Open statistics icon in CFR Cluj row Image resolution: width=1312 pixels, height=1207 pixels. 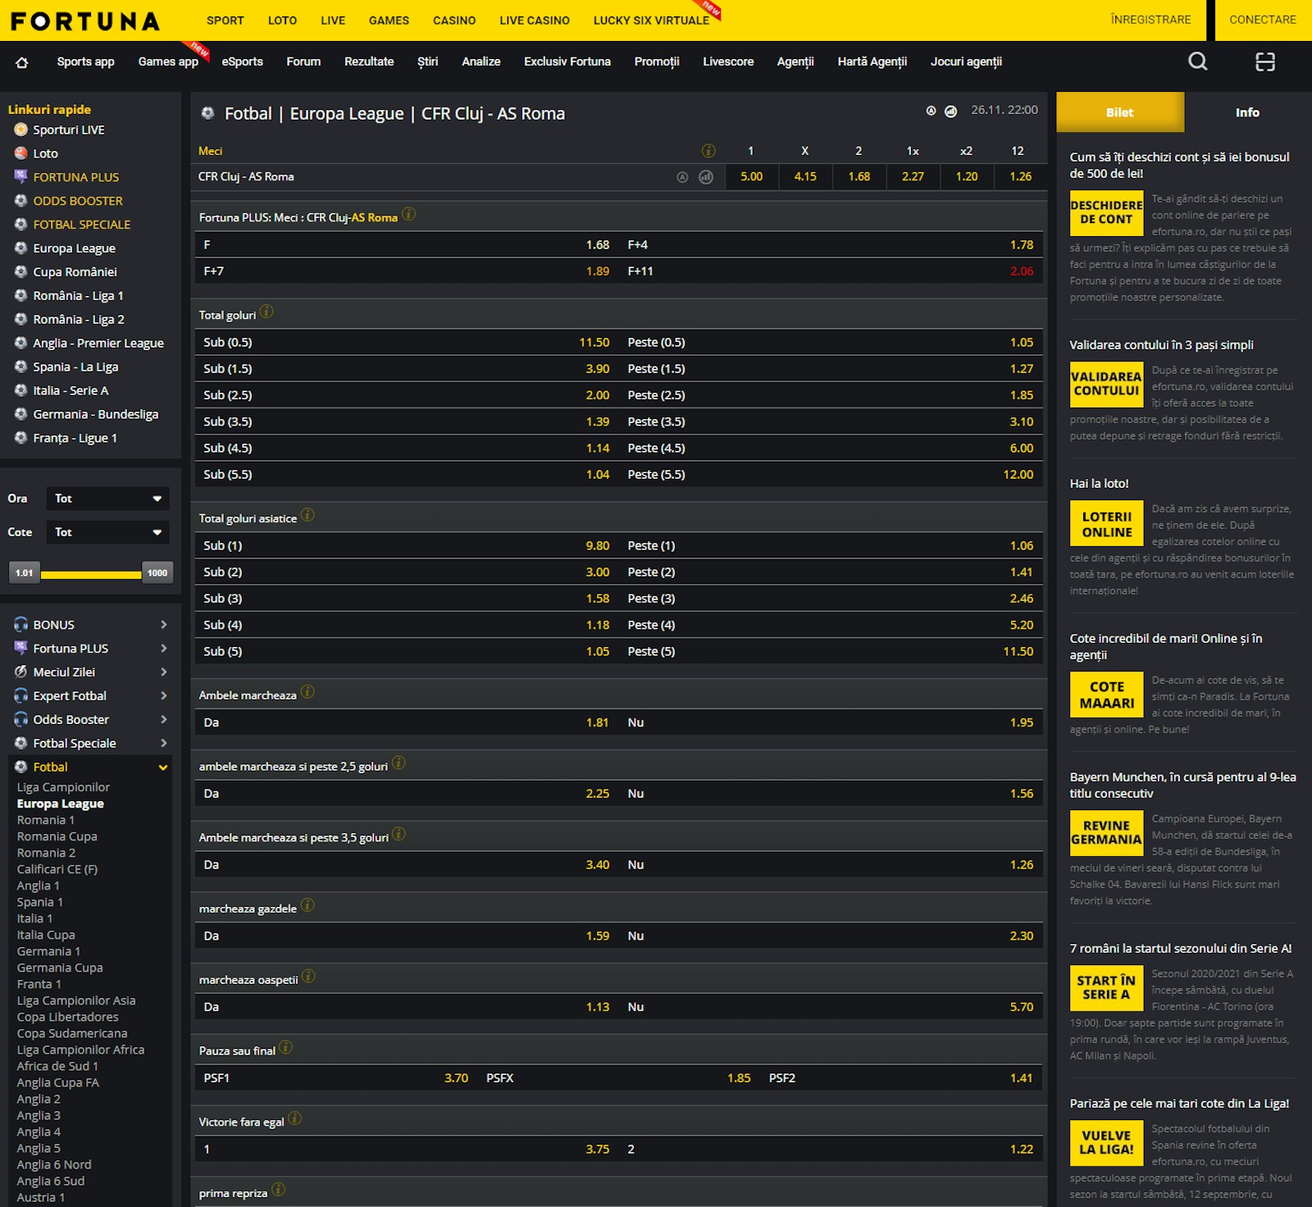tap(706, 177)
